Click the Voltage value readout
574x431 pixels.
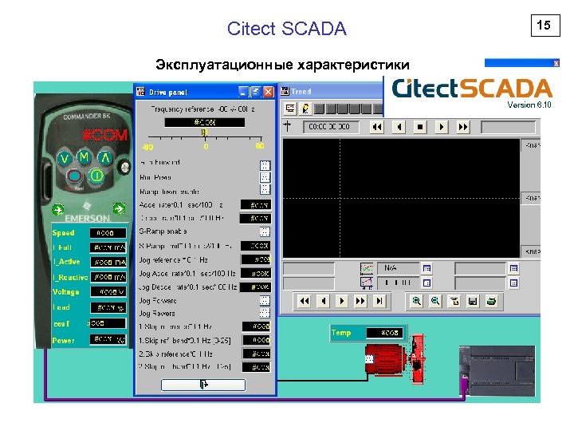click(108, 292)
